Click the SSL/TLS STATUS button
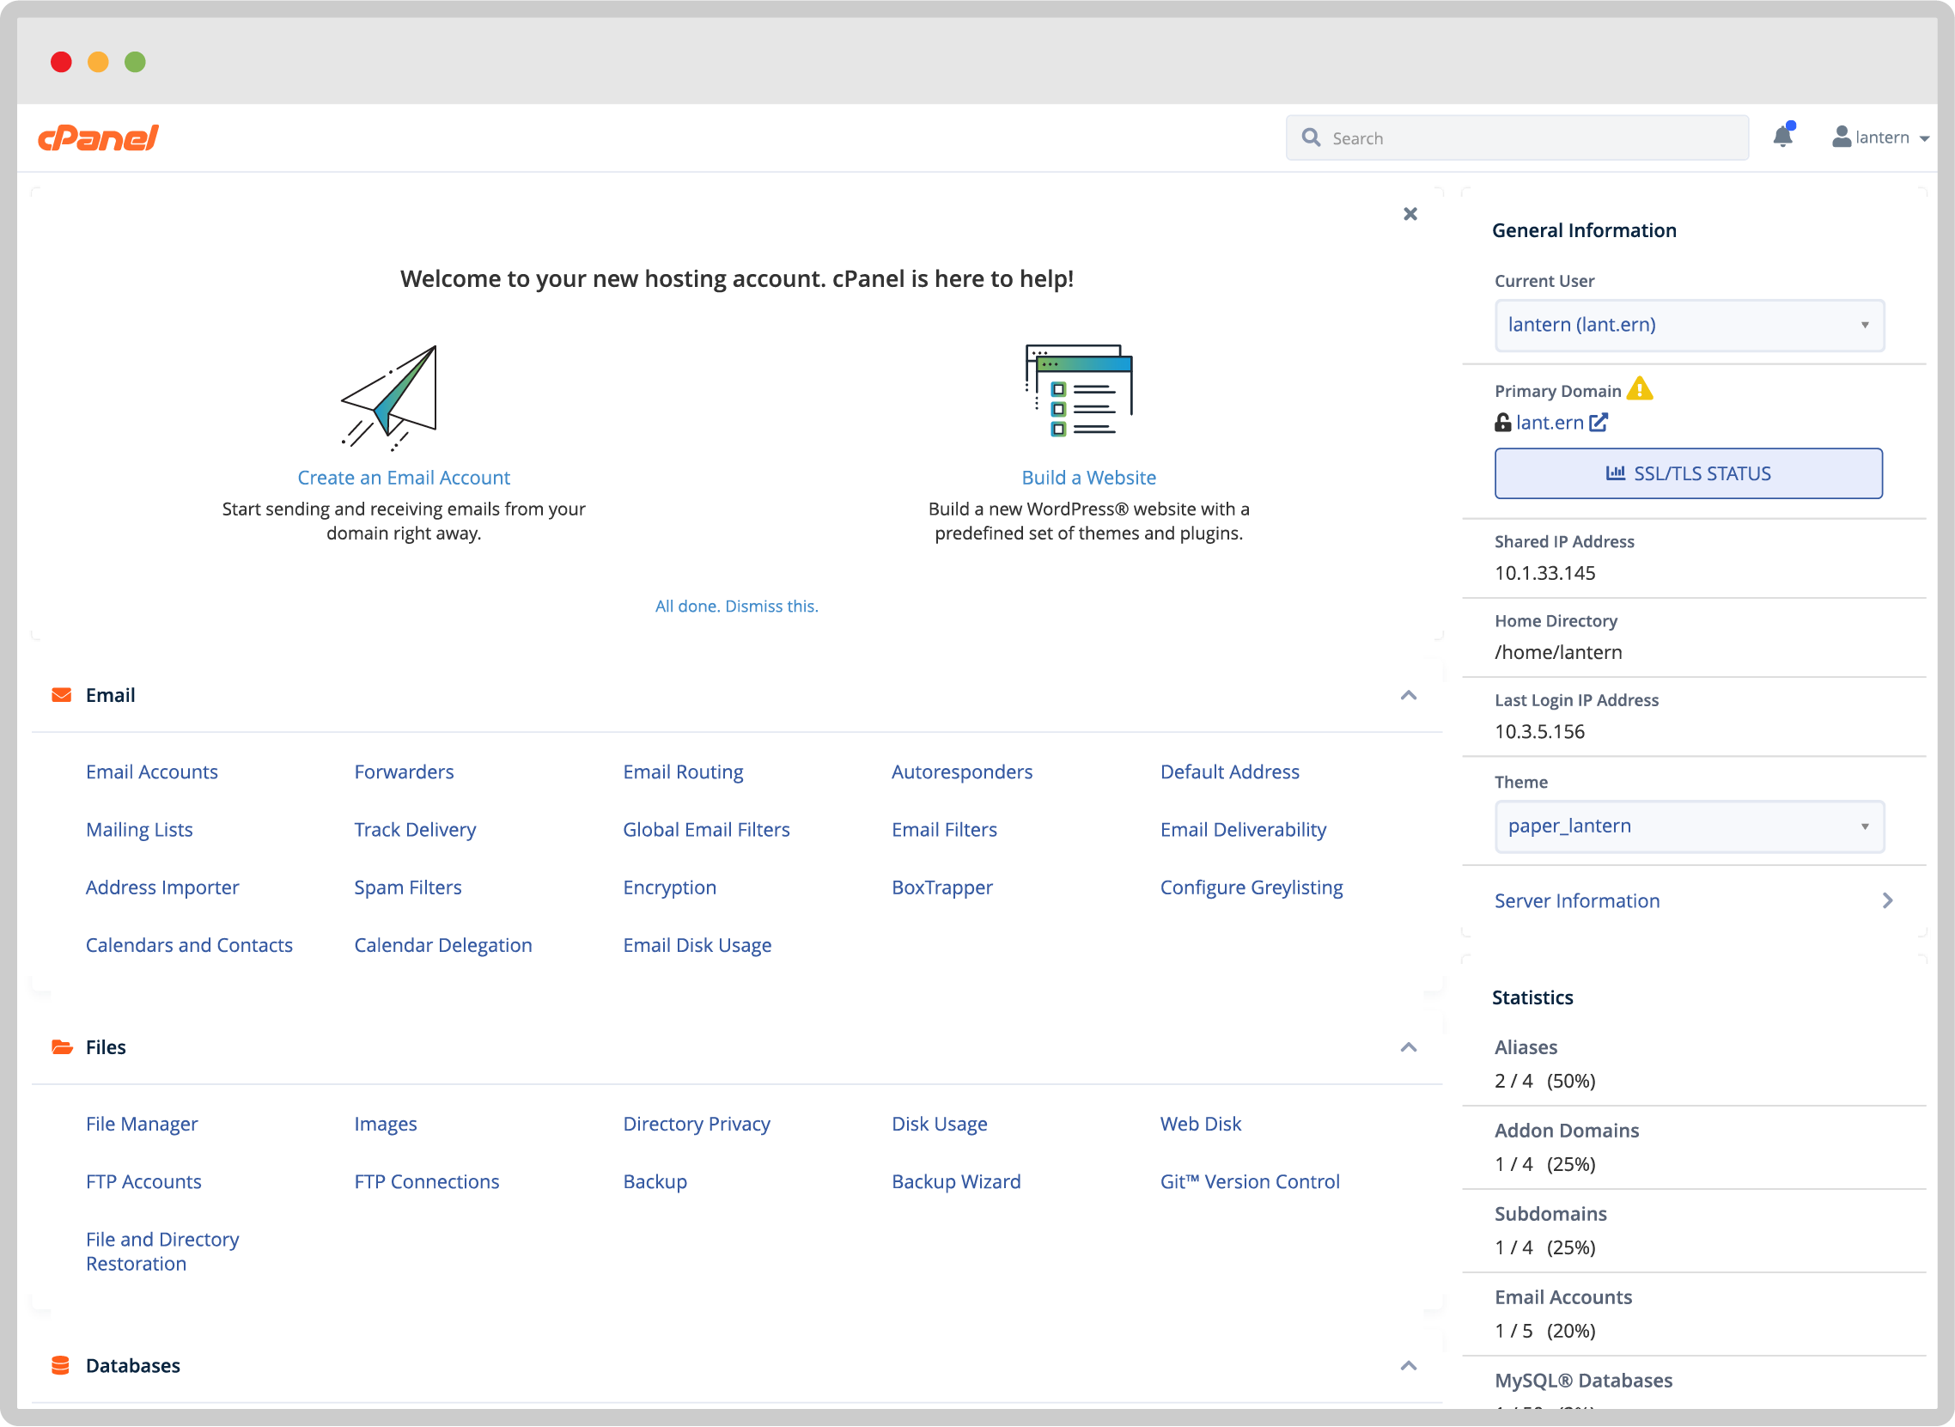The width and height of the screenshot is (1955, 1427). (x=1688, y=473)
